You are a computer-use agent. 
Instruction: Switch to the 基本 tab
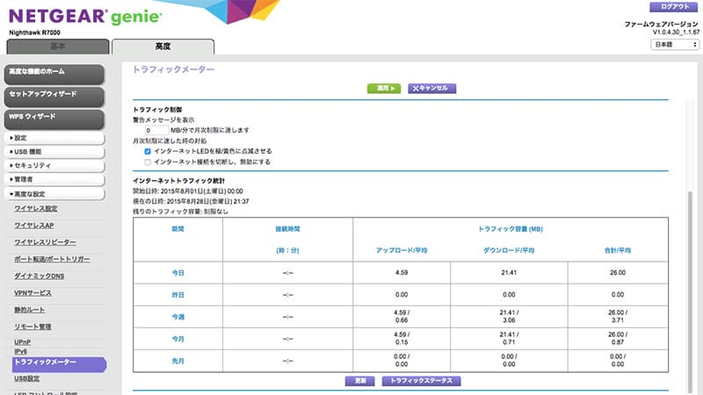pyautogui.click(x=55, y=47)
